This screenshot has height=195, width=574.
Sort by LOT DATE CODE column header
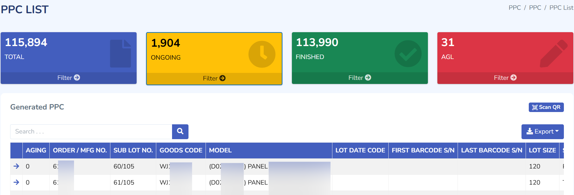[360, 151]
